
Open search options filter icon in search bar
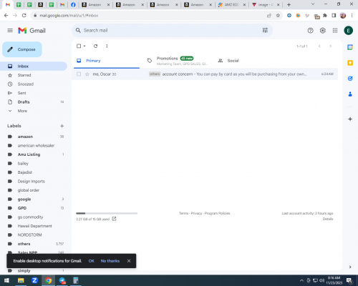(x=265, y=30)
